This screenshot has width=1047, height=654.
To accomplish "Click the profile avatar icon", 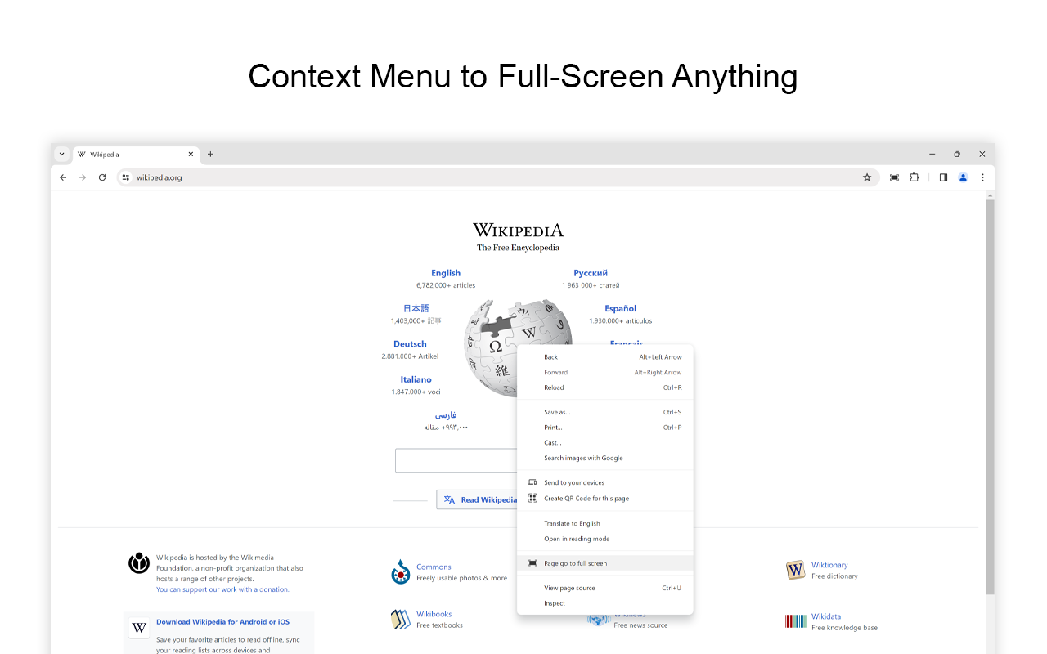I will (x=963, y=177).
